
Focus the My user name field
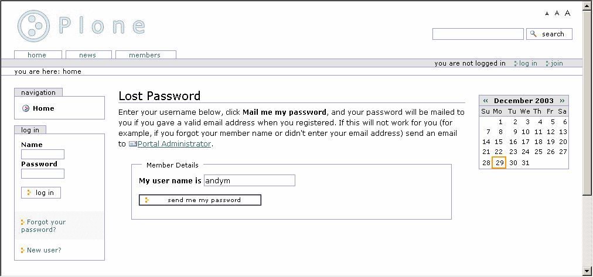tap(249, 181)
